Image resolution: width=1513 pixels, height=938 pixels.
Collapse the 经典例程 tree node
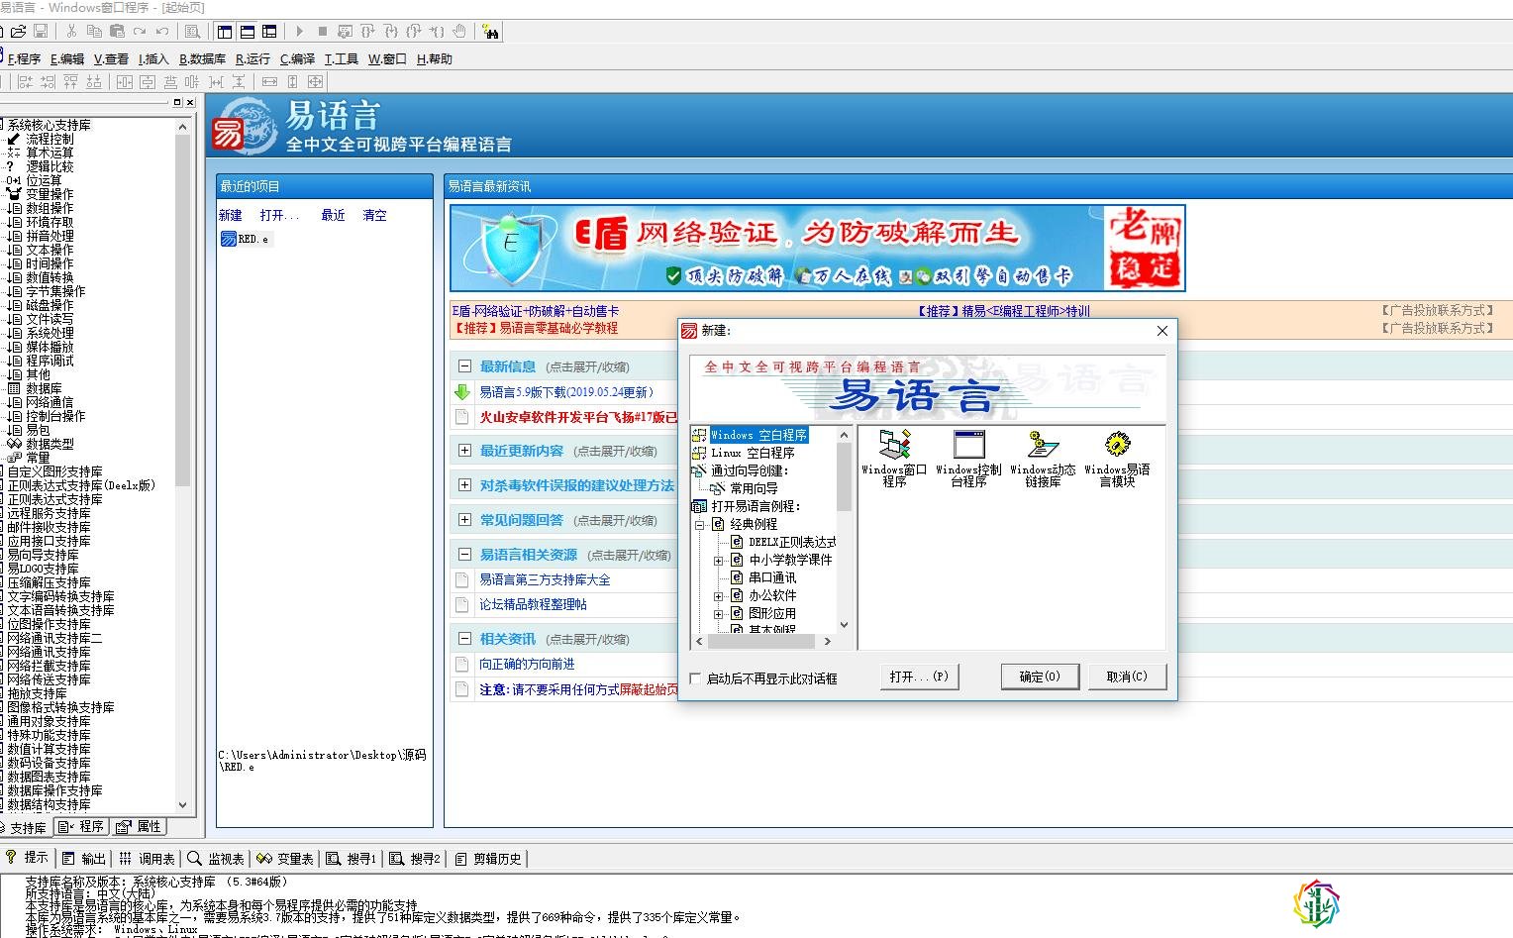click(699, 524)
